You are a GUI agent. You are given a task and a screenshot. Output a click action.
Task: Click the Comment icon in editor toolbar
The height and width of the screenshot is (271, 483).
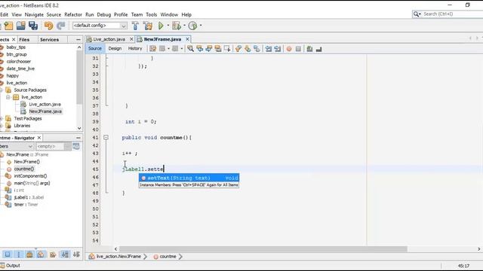click(x=309, y=48)
